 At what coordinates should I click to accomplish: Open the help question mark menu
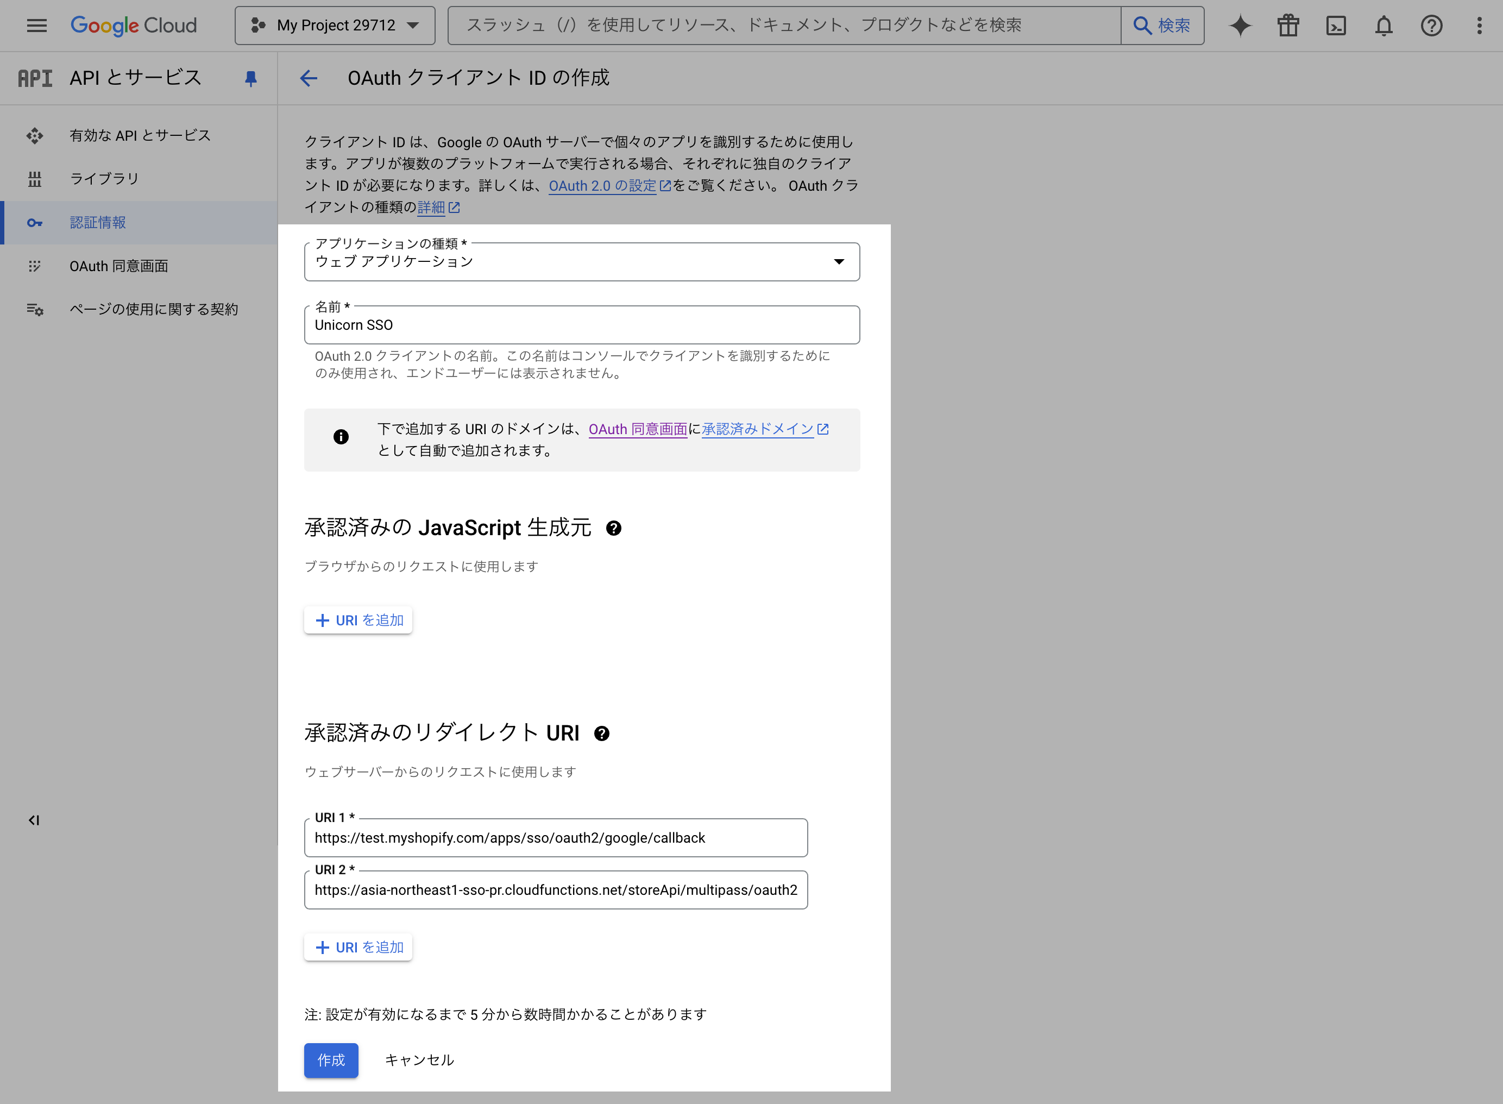1431,26
